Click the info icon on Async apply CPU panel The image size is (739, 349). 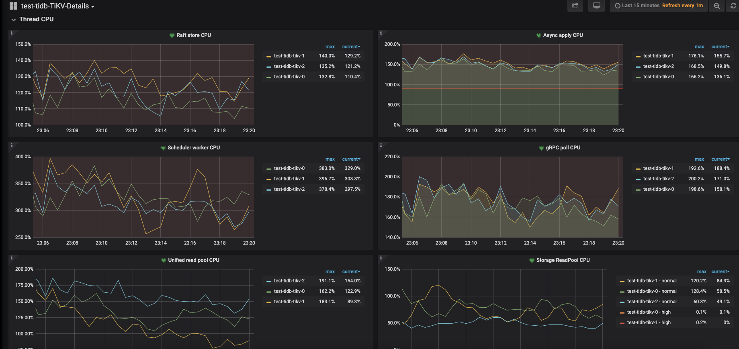tap(381, 33)
